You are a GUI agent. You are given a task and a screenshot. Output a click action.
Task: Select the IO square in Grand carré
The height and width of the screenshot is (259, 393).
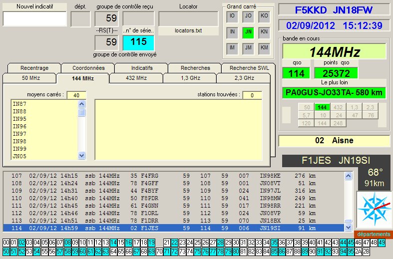(232, 15)
